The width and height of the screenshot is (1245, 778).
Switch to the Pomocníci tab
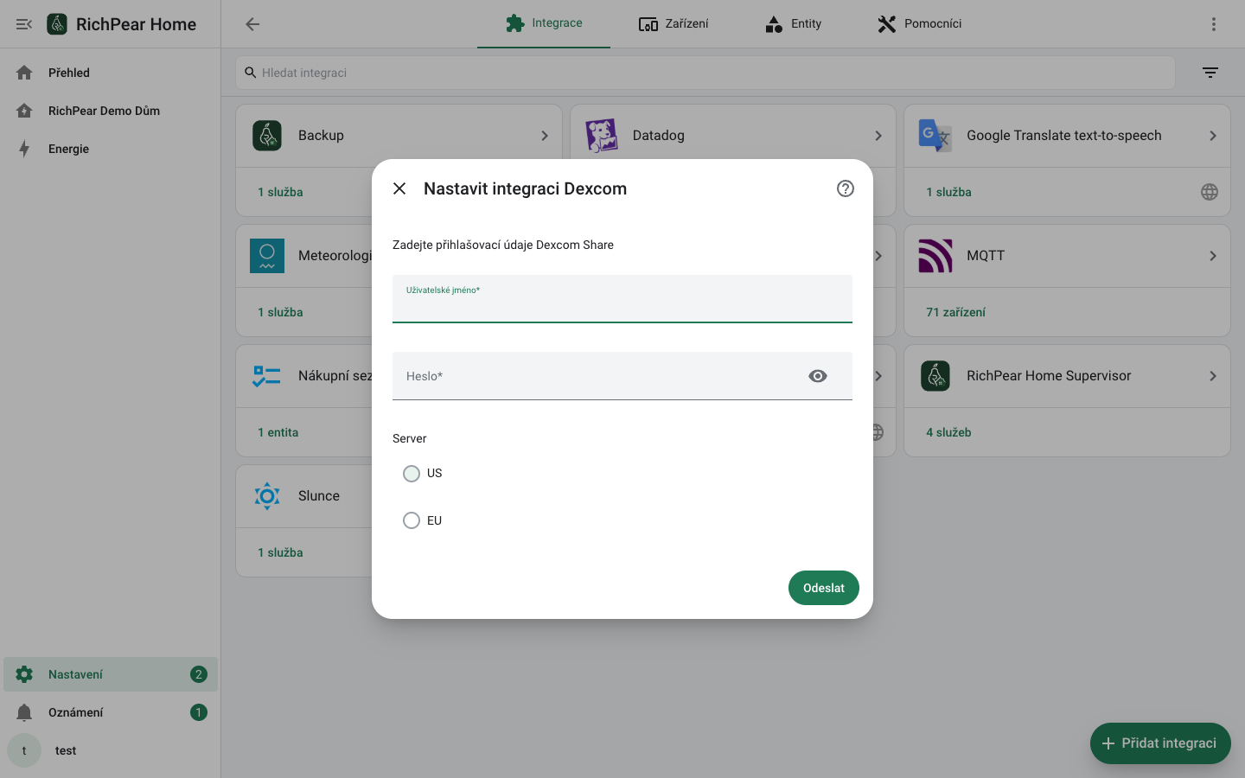point(919,23)
